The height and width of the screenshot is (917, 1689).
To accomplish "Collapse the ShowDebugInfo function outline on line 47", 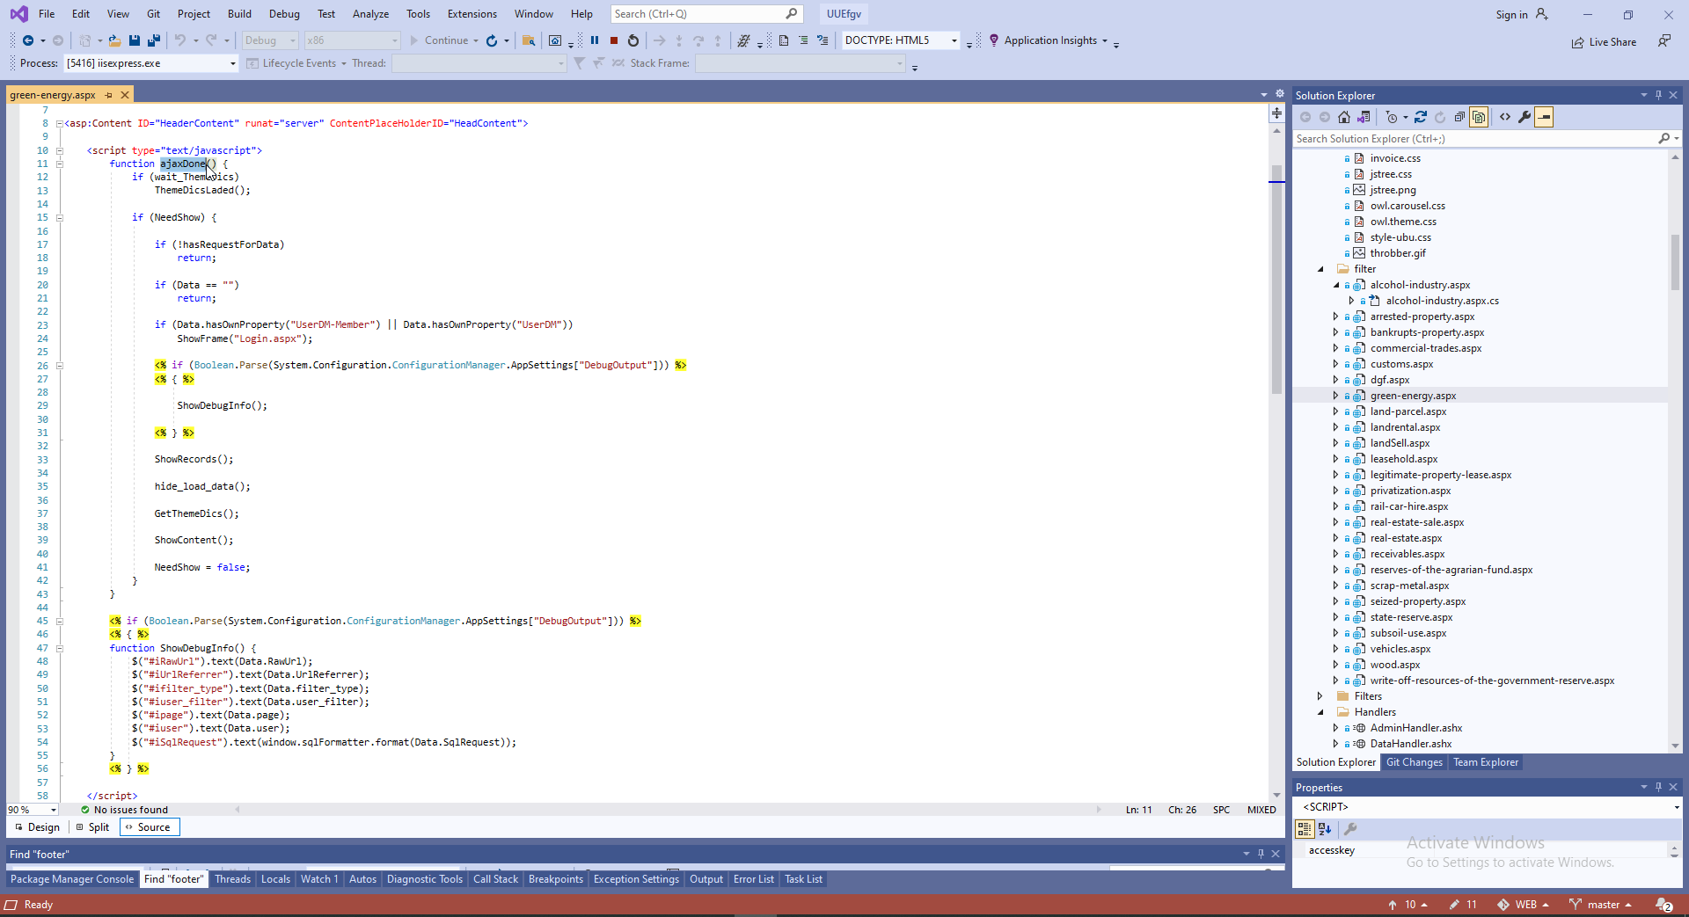I will point(60,649).
